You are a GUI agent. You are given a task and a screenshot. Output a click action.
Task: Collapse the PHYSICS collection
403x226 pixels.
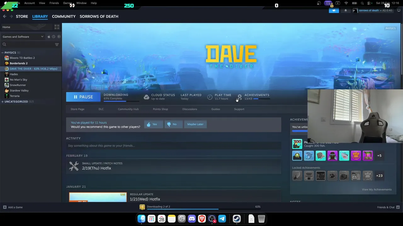3,53
